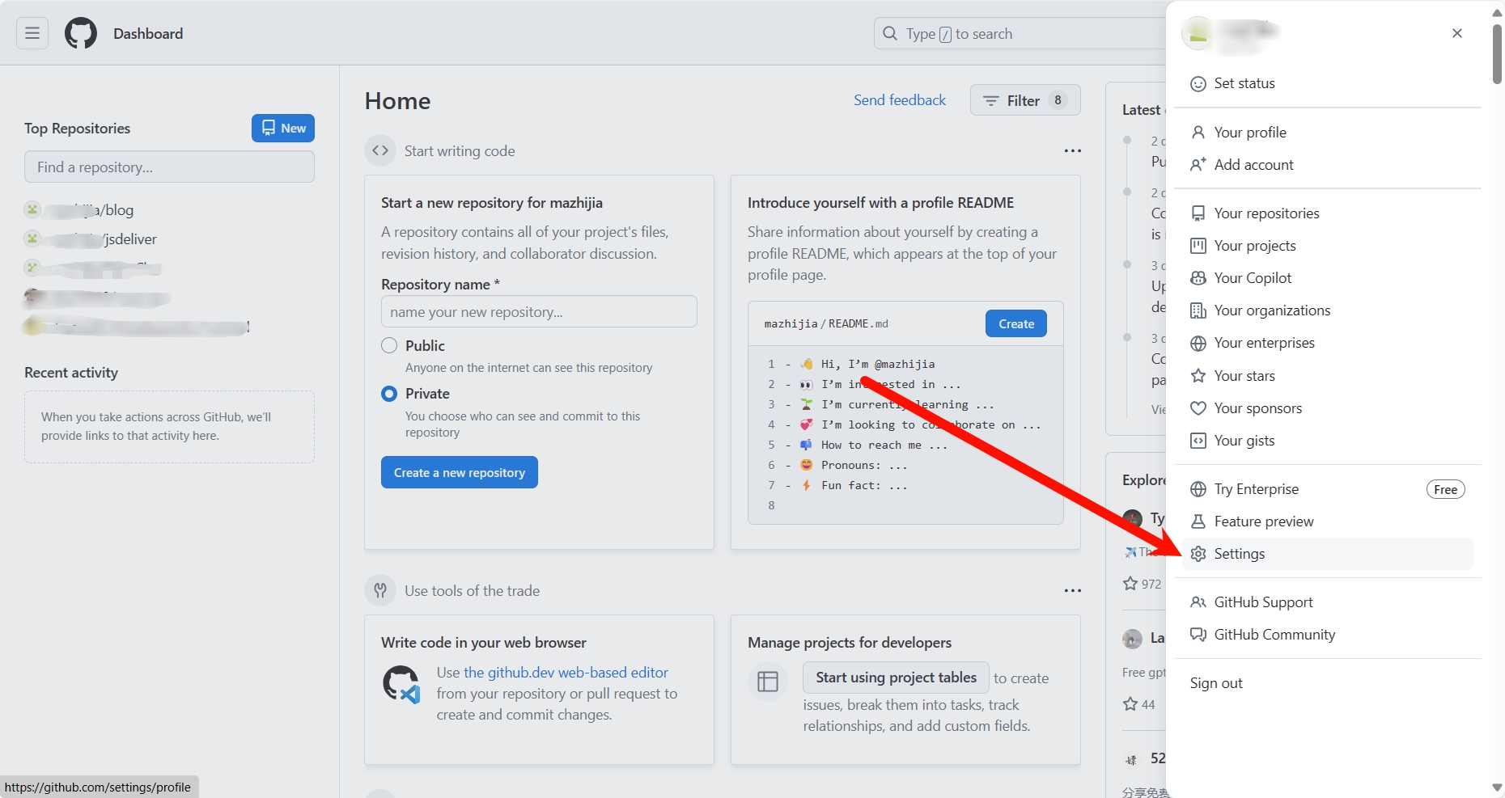Click the people icon for GitHub Support
1505x798 pixels.
(1198, 602)
